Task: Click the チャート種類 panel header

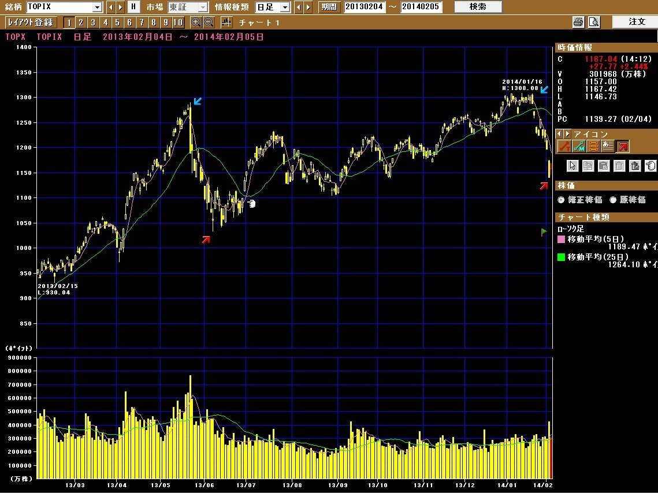Action: [x=607, y=217]
